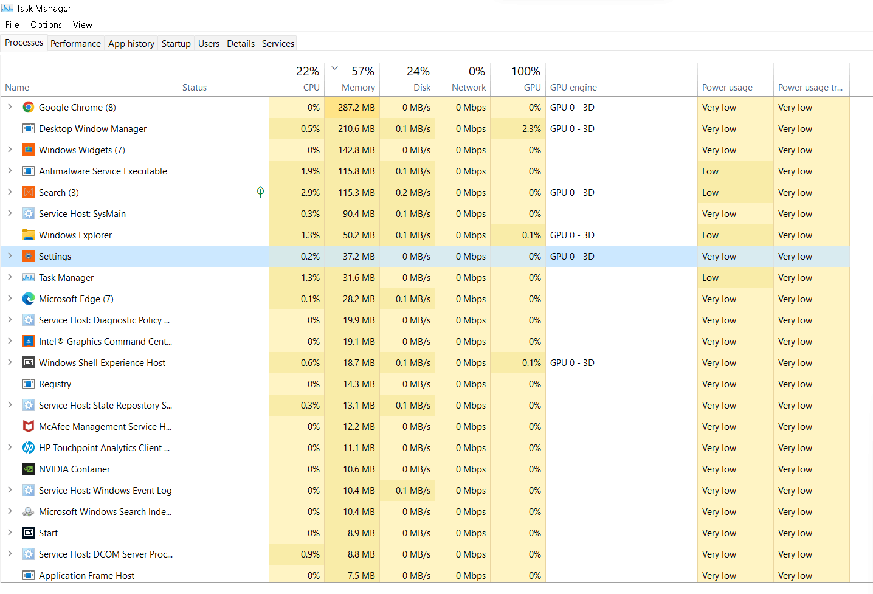Click the Windows Widgets icon
Viewport: 873px width, 594px height.
[28, 150]
